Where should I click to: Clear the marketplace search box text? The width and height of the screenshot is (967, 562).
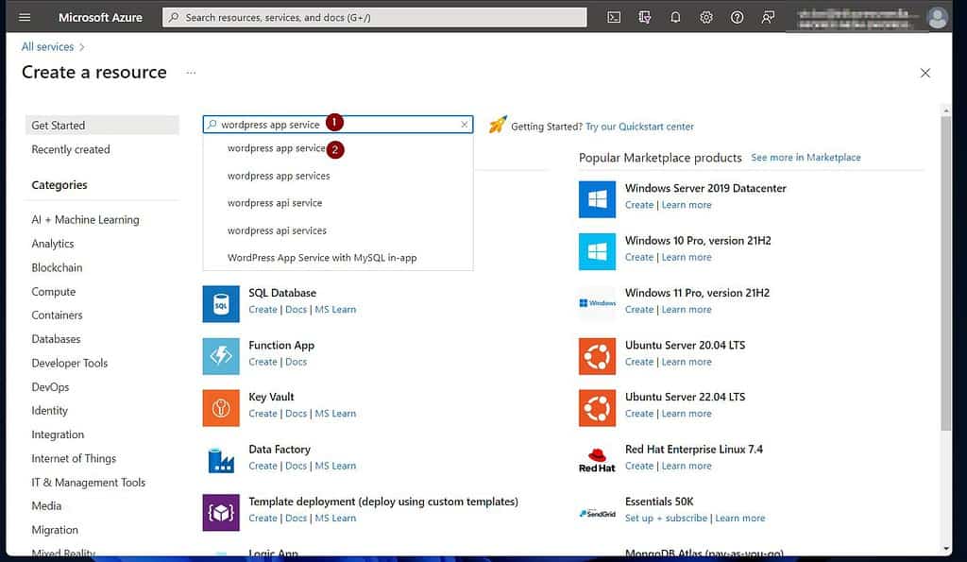tap(465, 125)
